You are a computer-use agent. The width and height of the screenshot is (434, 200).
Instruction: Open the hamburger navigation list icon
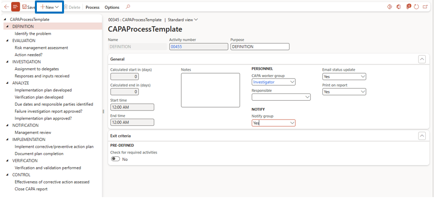pos(16,7)
